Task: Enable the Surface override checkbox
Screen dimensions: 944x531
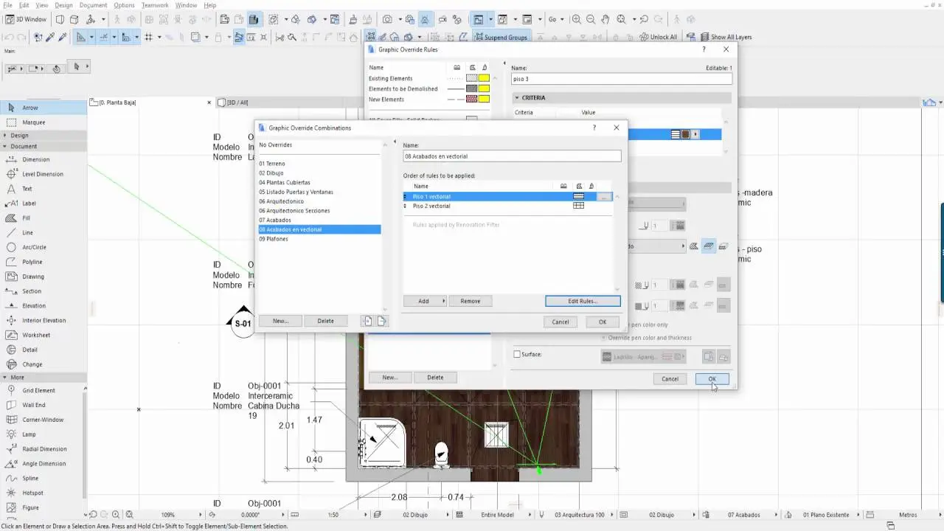Action: coord(517,354)
